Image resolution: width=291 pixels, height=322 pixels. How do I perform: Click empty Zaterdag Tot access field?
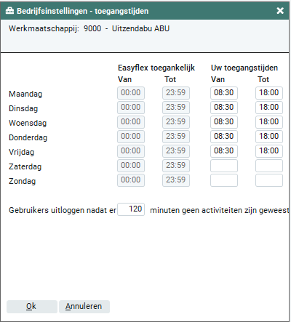click(x=269, y=166)
